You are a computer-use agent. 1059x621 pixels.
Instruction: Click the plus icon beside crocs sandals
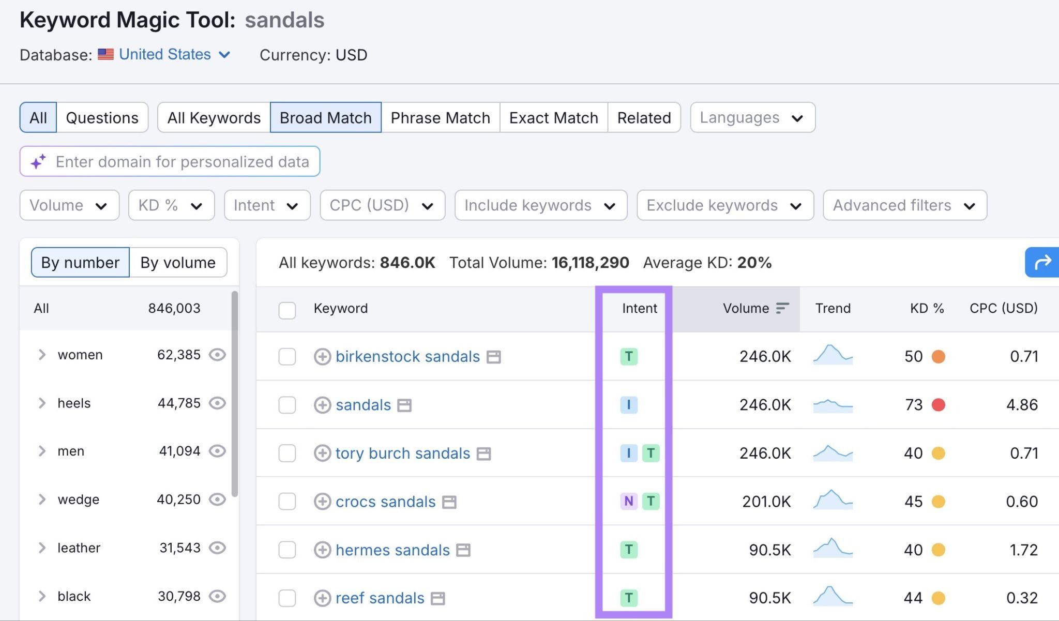[x=322, y=502]
